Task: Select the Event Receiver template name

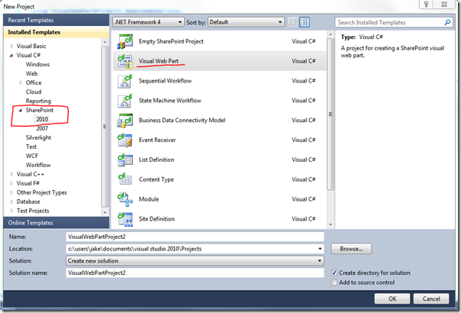Action: click(157, 140)
